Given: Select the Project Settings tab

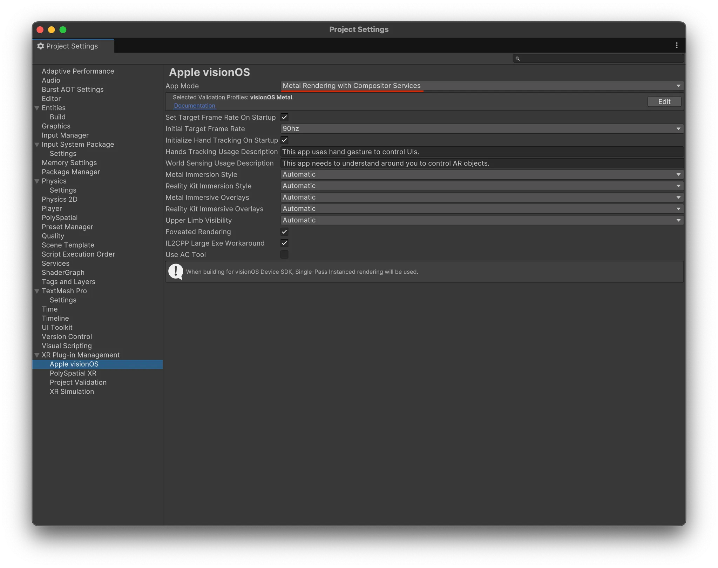Looking at the screenshot, I should [x=73, y=46].
